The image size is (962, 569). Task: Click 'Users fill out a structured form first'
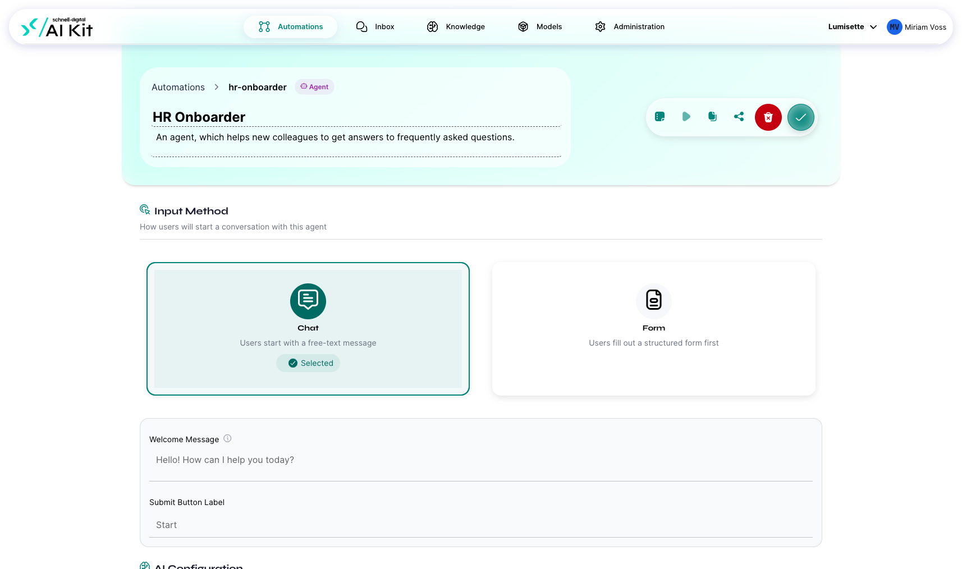(654, 343)
